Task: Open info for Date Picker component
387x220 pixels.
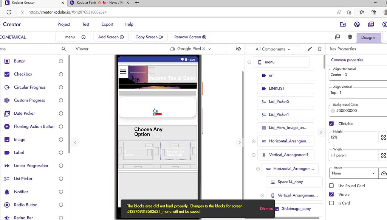Action: tap(61, 114)
